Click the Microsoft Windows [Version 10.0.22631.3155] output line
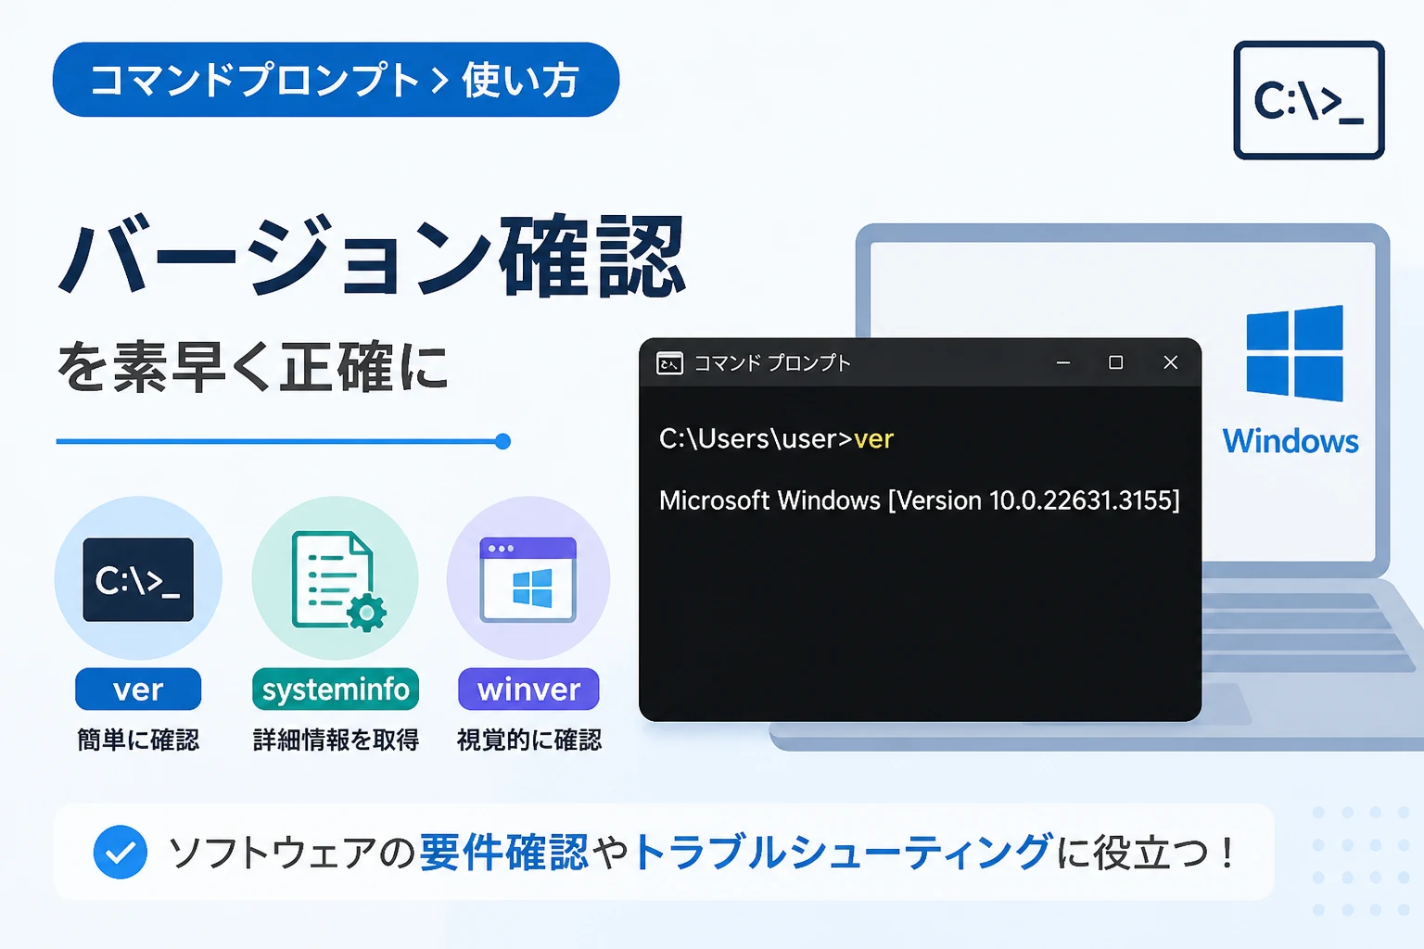 point(920,500)
